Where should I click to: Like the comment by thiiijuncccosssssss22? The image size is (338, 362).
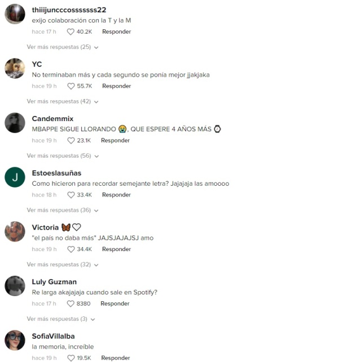tap(71, 32)
